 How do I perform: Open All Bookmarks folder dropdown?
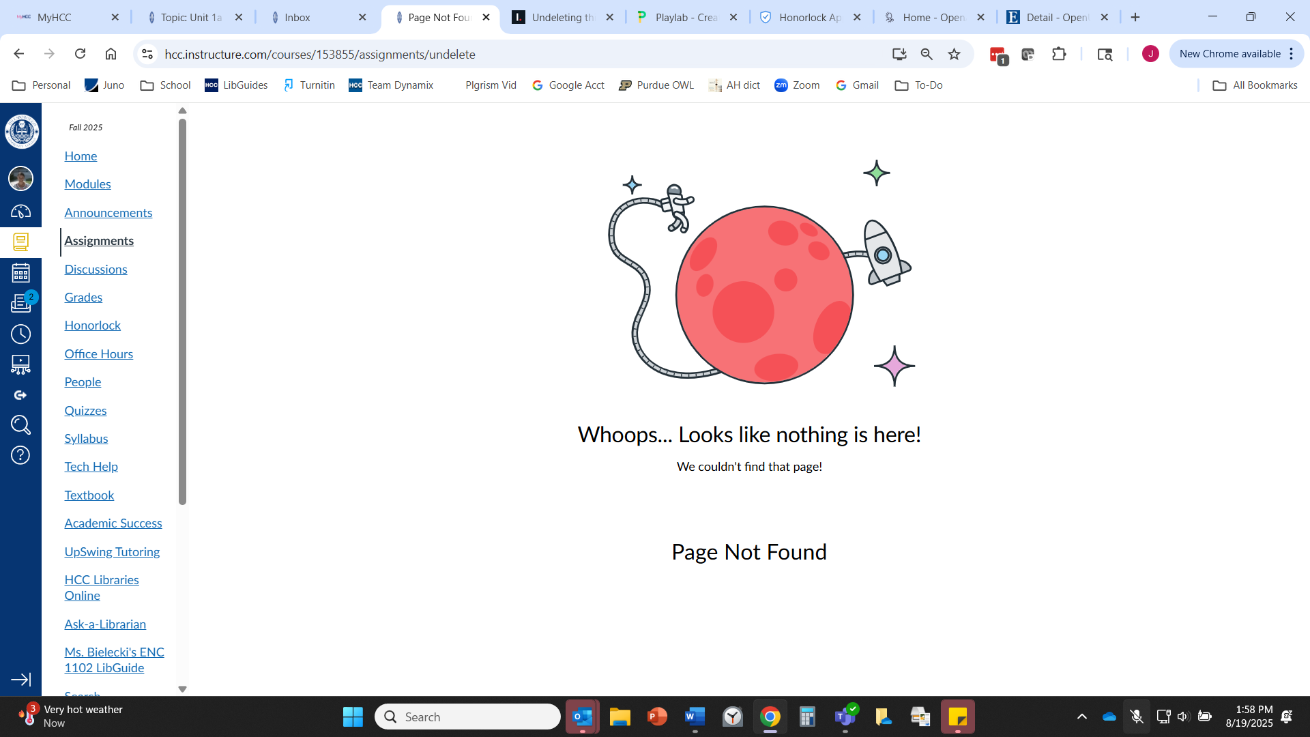pos(1255,85)
